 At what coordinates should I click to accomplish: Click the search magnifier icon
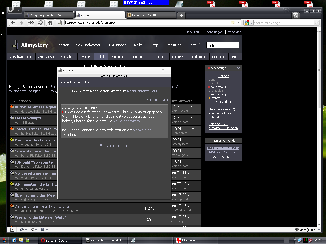pos(317,23)
